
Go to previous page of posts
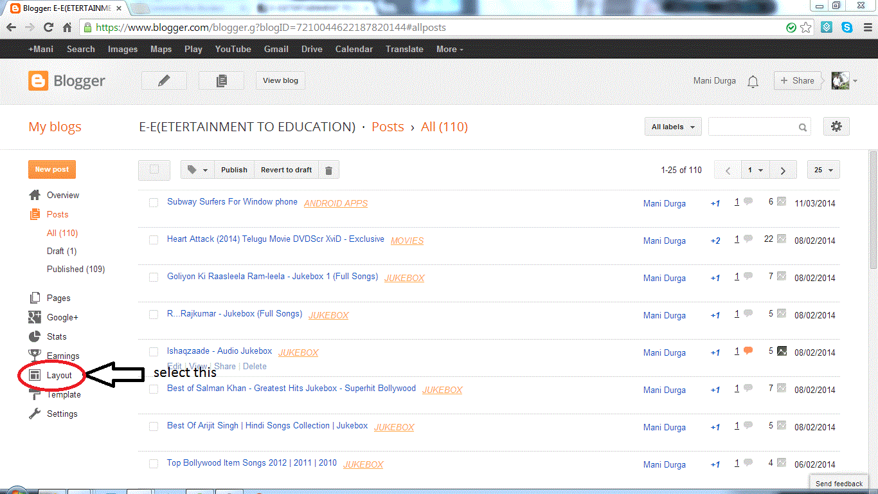pyautogui.click(x=728, y=170)
